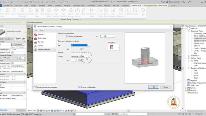
Task: Click Beams tool in Naviate ribbon
Action: (8, 12)
